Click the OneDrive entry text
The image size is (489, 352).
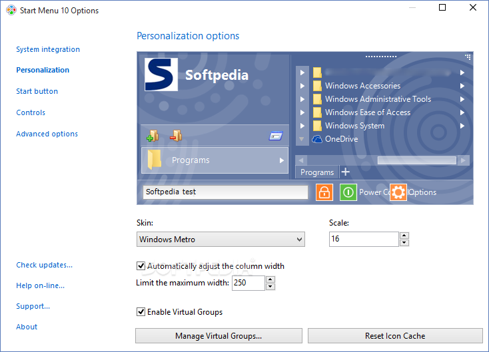click(x=342, y=139)
